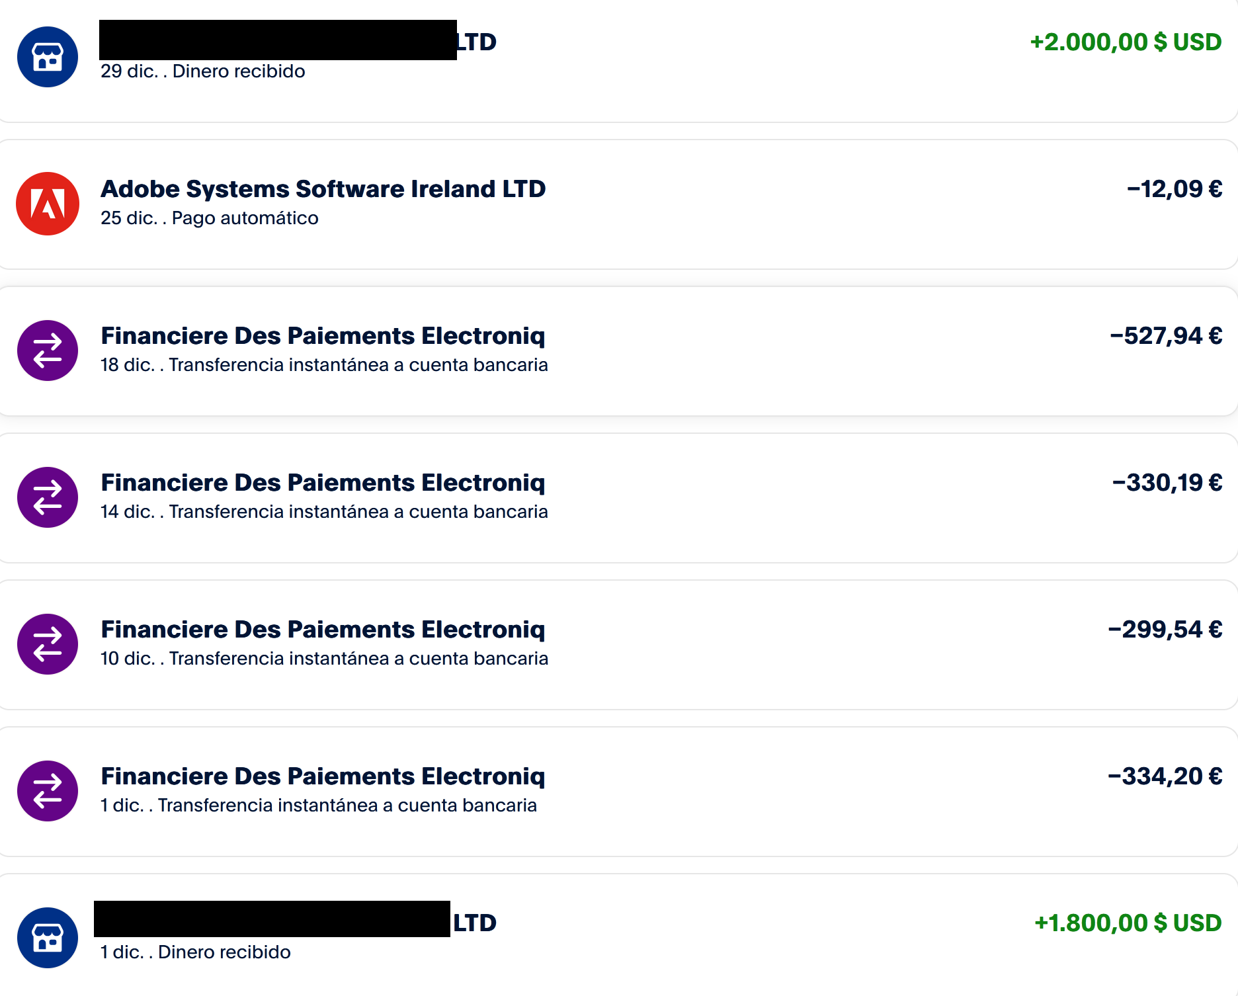Click the "25 dic. Pago automático" description
1238x996 pixels.
click(209, 218)
